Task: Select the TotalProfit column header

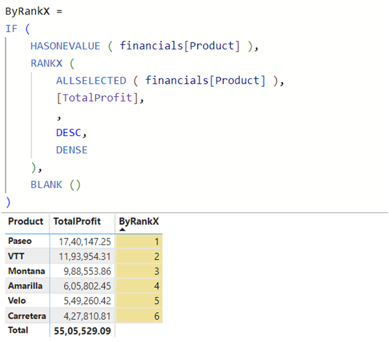Action: [77, 221]
